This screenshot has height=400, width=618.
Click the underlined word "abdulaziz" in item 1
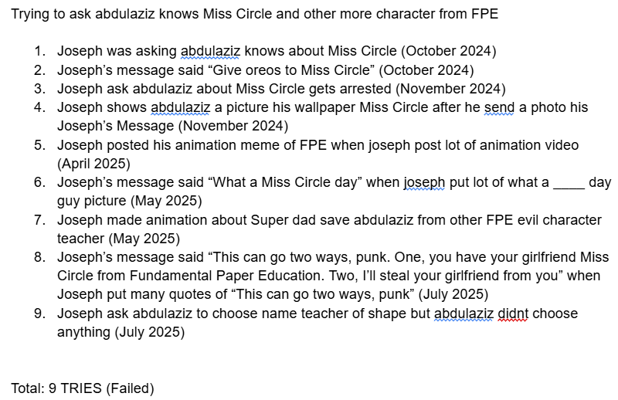click(210, 52)
